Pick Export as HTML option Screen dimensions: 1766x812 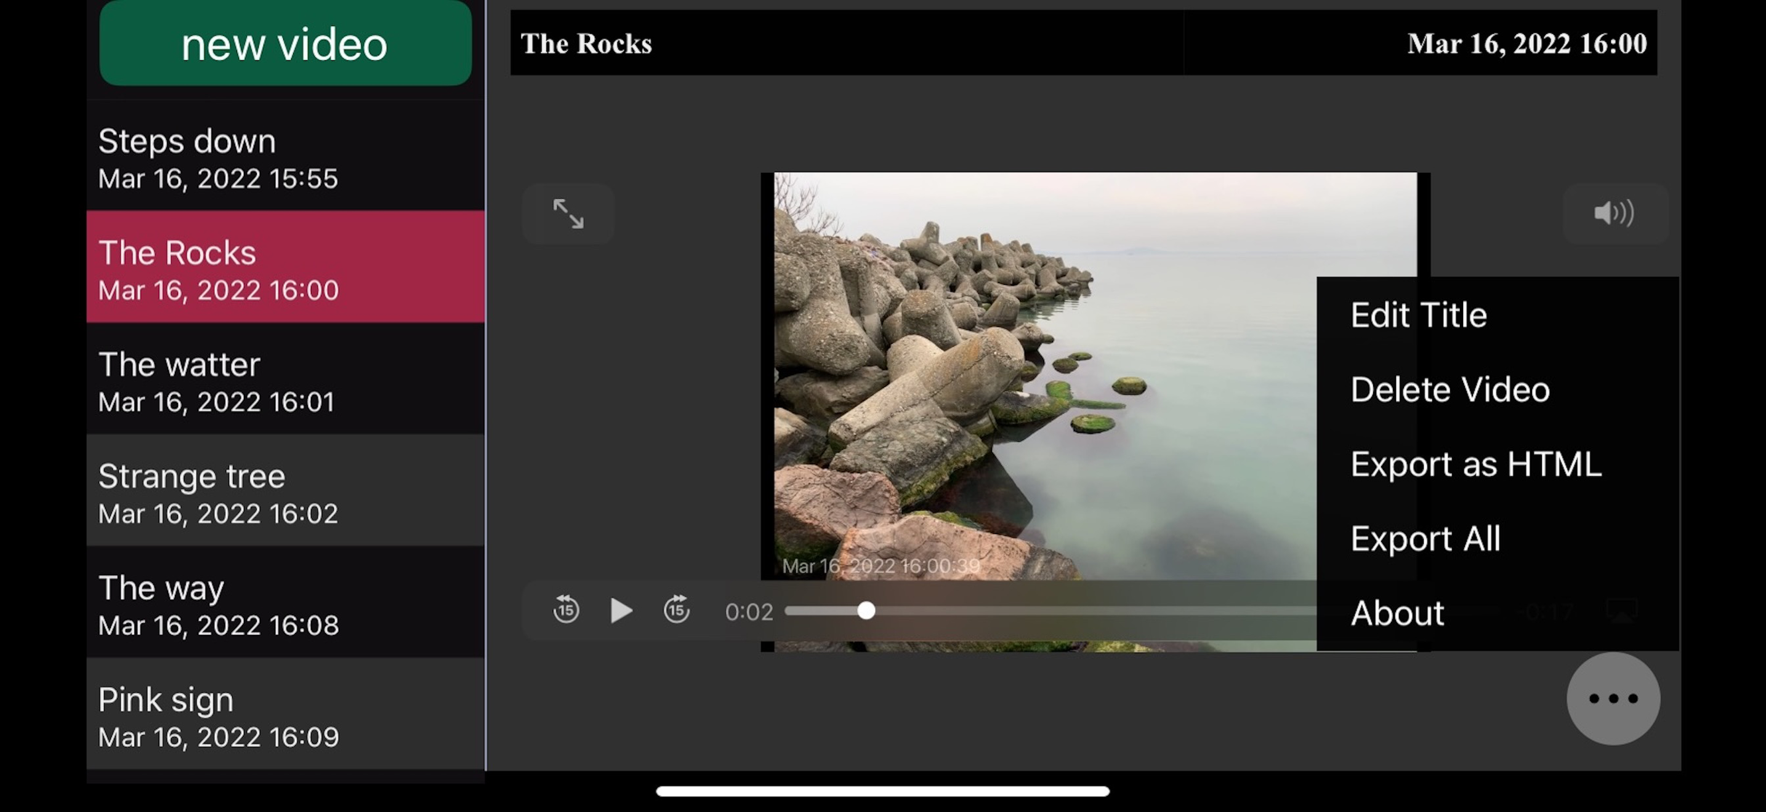1475,464
